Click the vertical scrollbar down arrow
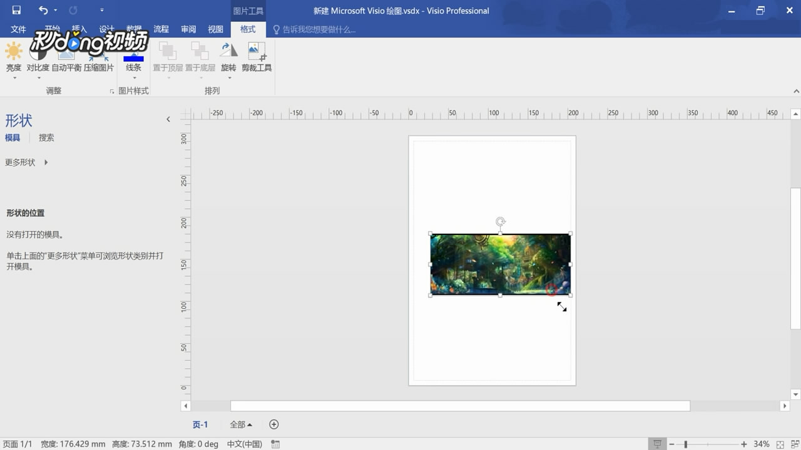The image size is (801, 450). click(x=795, y=394)
